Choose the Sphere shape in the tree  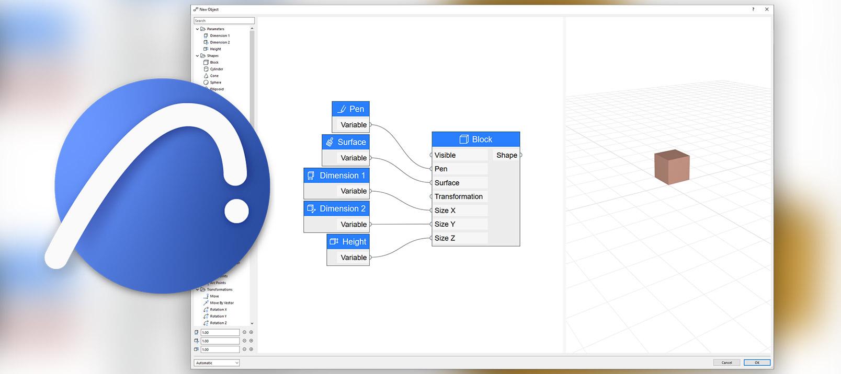(212, 83)
